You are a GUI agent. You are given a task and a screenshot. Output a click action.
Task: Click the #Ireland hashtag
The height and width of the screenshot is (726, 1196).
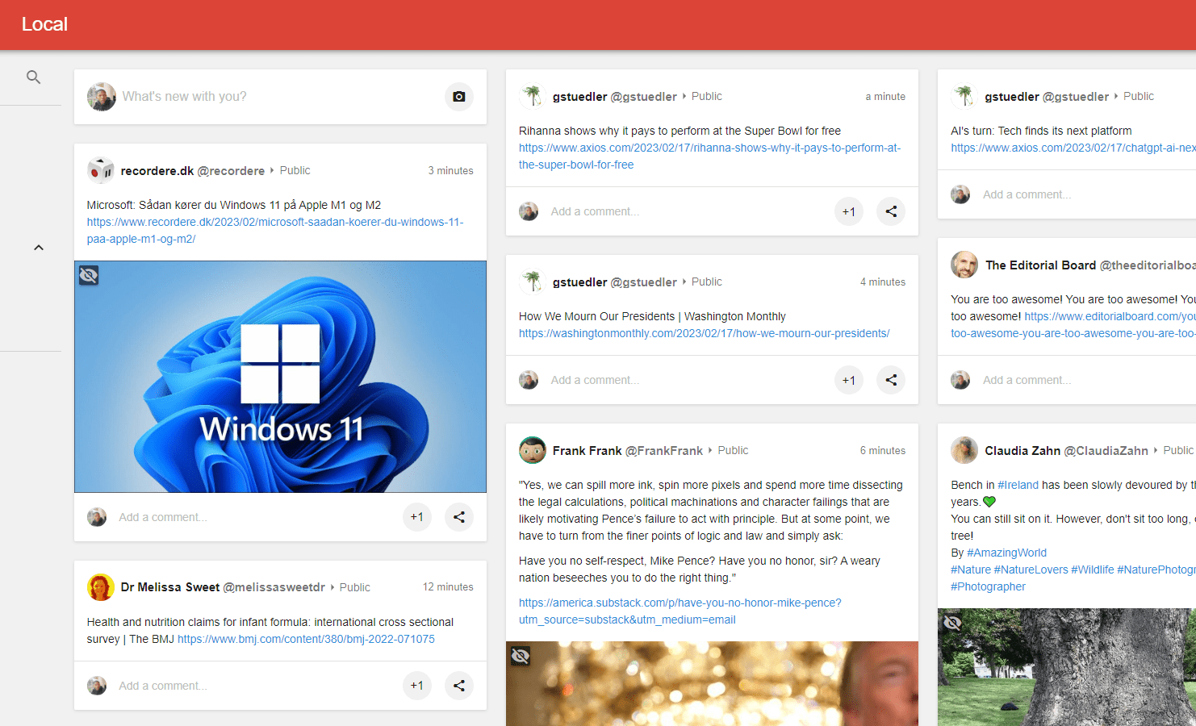[1018, 485]
